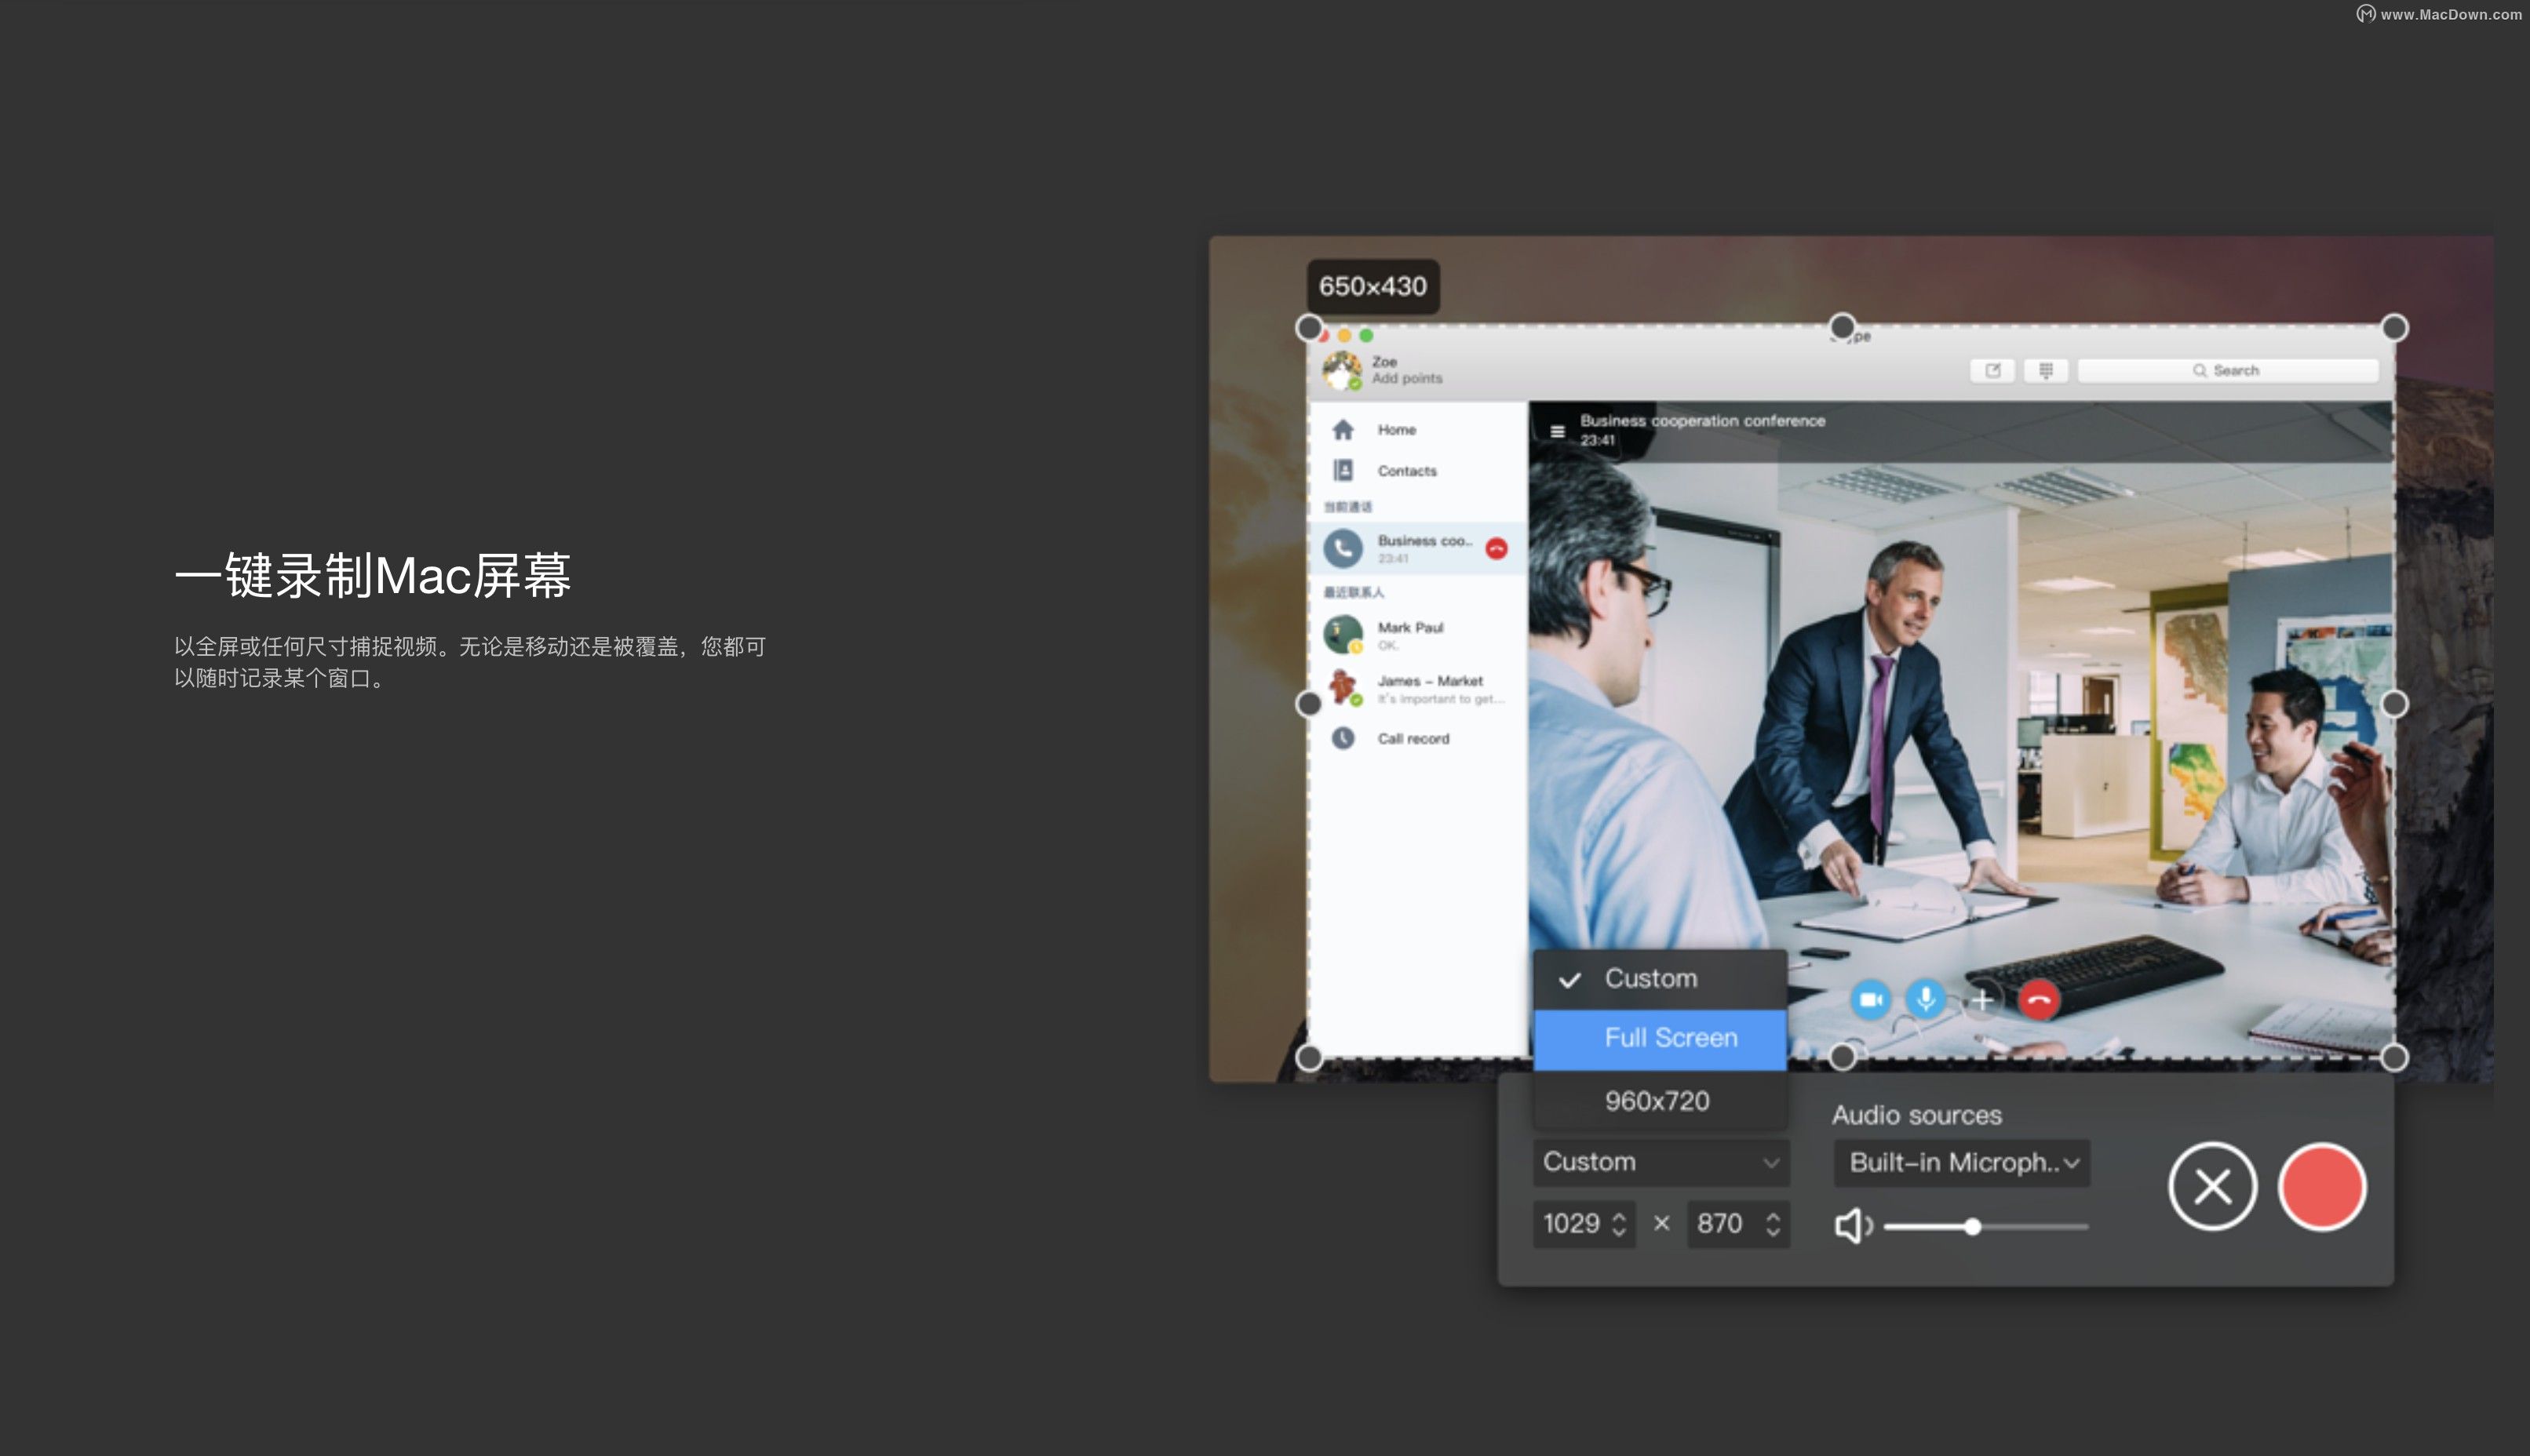Click the add participant icon in toolbar

click(x=1981, y=999)
